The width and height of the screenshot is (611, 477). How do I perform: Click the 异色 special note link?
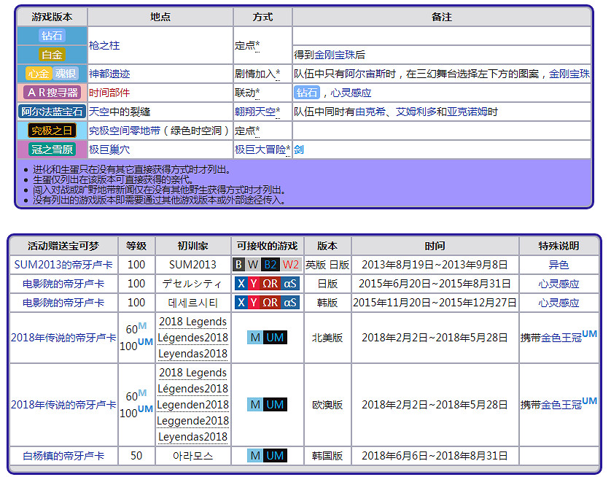[x=559, y=265]
